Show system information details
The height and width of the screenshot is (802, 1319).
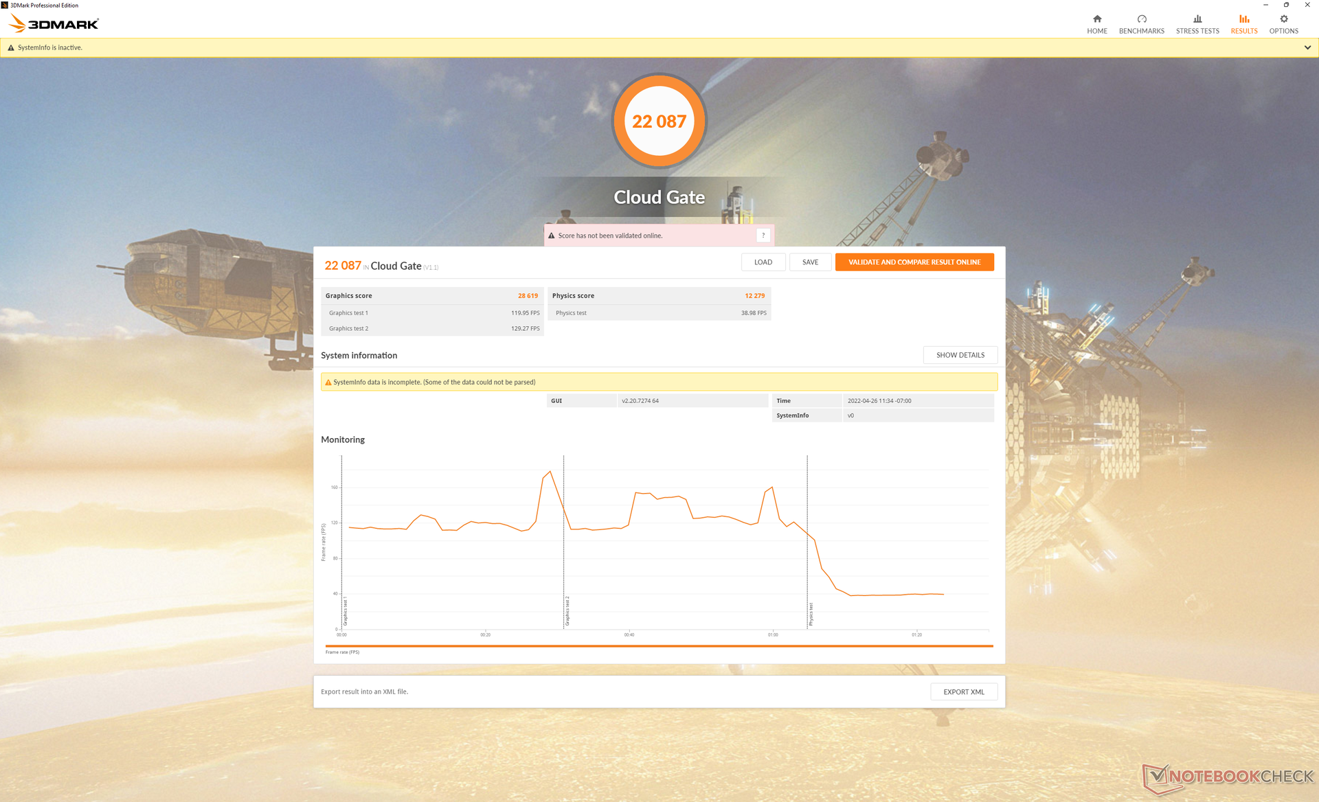[x=960, y=355]
